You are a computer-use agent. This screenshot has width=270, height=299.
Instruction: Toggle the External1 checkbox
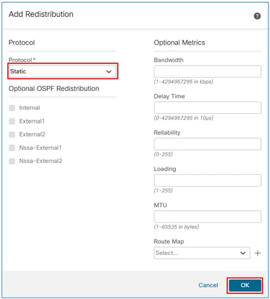tap(12, 121)
